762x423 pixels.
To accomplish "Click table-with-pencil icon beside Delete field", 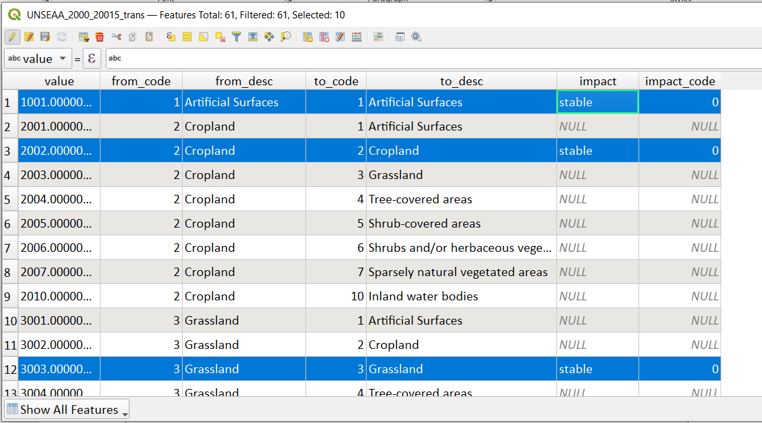I will coord(340,37).
